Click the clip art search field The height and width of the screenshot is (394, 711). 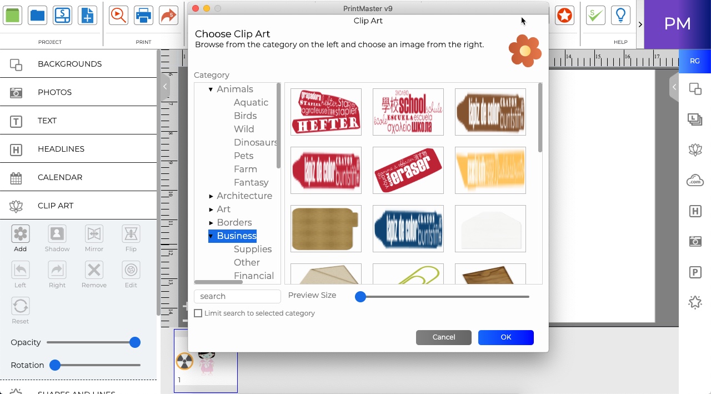coord(237,296)
